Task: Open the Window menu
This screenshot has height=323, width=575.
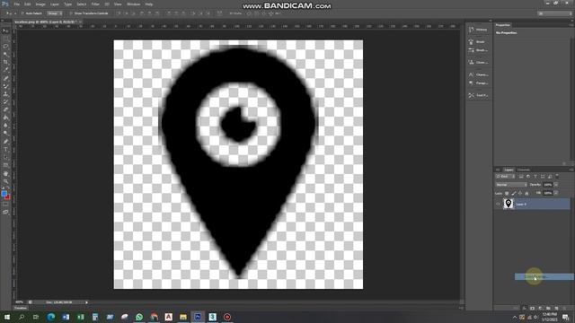Action: (134, 4)
